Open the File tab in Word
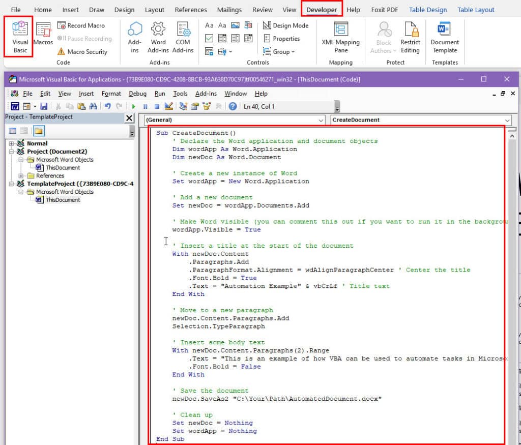This screenshot has width=521, height=445. click(x=16, y=10)
